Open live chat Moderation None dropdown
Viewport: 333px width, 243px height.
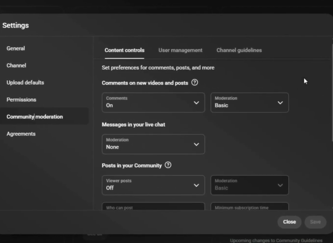click(153, 144)
